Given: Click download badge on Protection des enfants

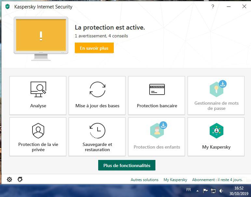Looking at the screenshot, I should pyautogui.click(x=163, y=125).
